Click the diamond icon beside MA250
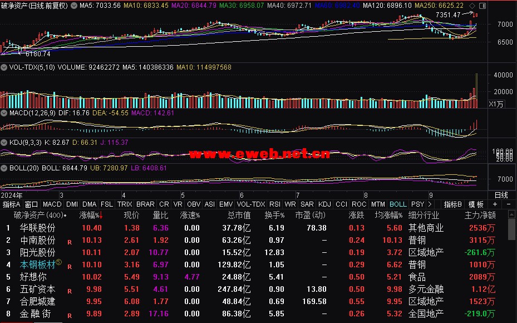 click(x=472, y=6)
